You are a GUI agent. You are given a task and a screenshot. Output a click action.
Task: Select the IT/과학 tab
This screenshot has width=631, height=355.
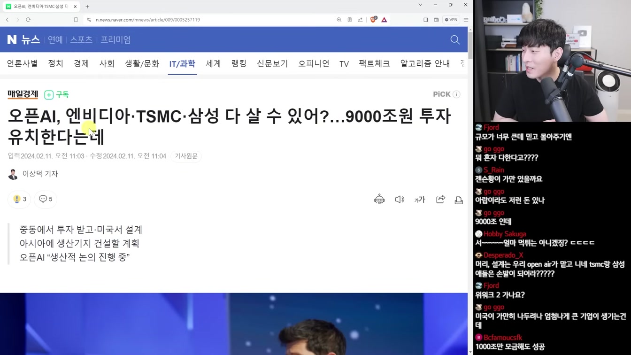click(182, 63)
